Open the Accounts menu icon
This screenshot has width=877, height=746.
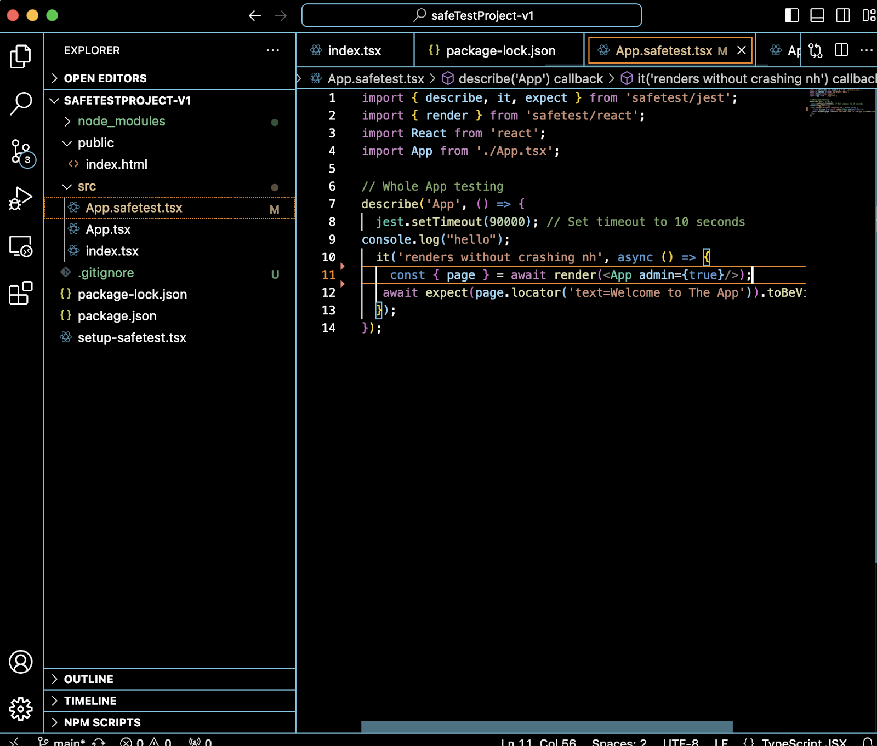[21, 662]
